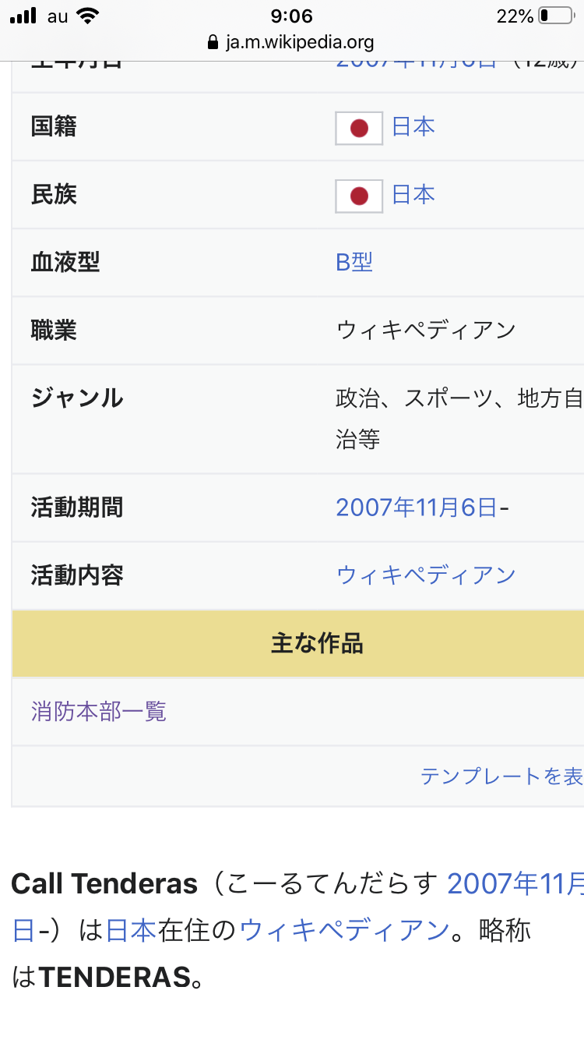Tap the ja.m.wikipedia.org address bar

300,42
